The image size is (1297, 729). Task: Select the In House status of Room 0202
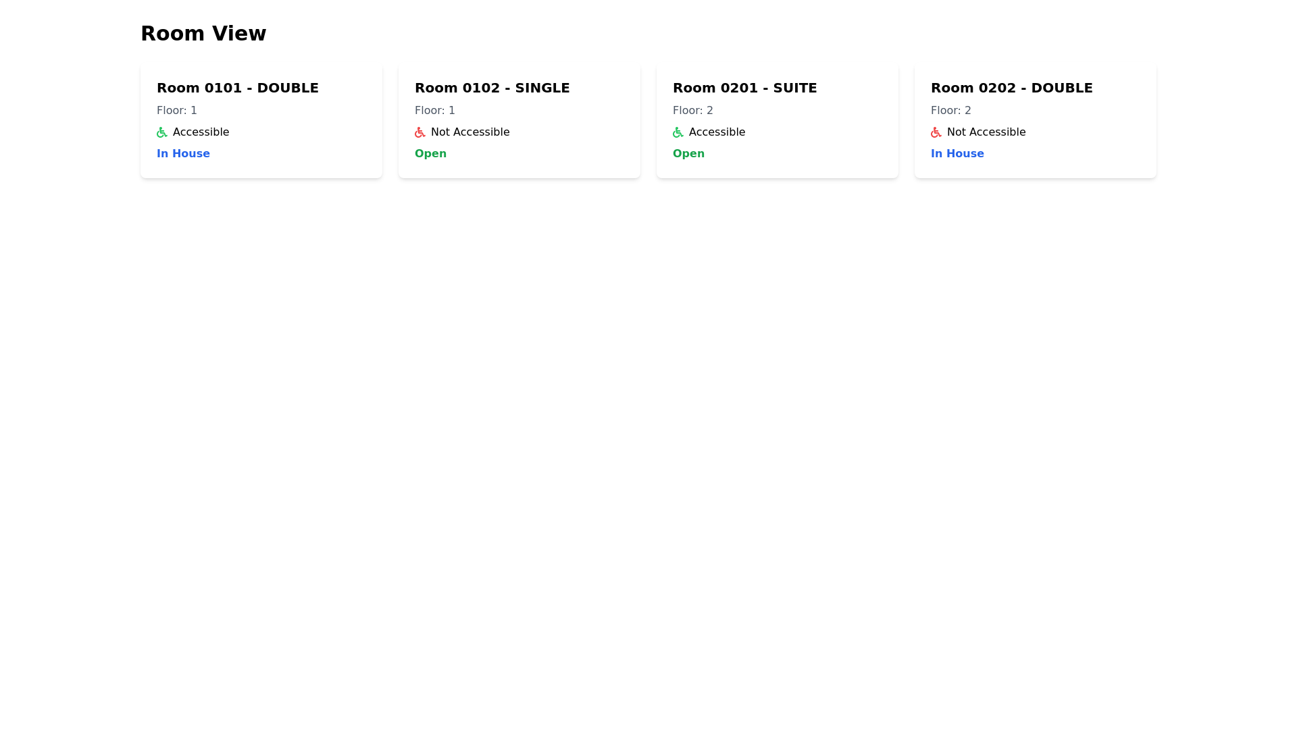point(957,154)
